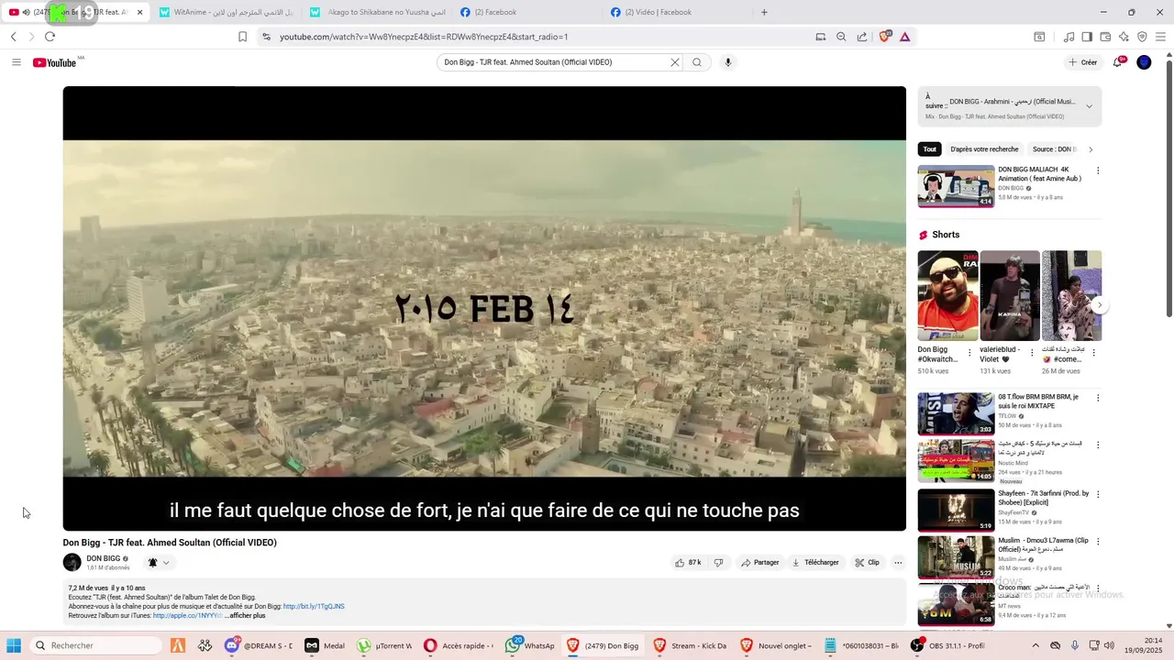Viewport: 1174px width, 660px height.
Task: Click the browser address bar URL
Action: click(424, 37)
